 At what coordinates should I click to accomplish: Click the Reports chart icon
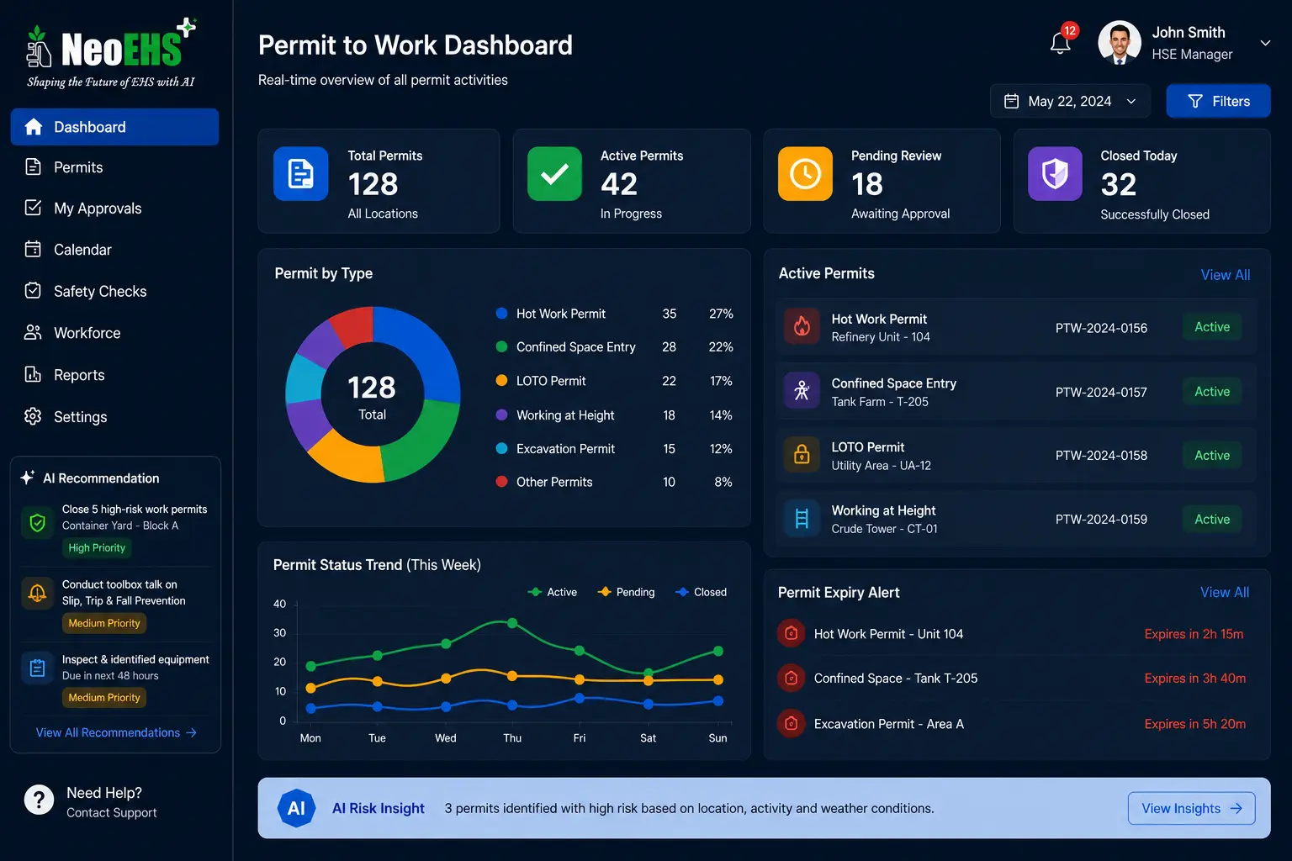pyautogui.click(x=33, y=374)
